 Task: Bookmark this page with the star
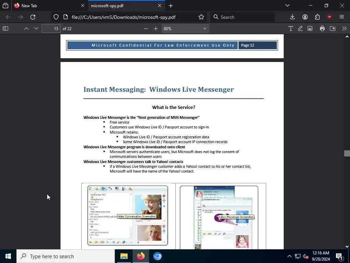point(201,17)
